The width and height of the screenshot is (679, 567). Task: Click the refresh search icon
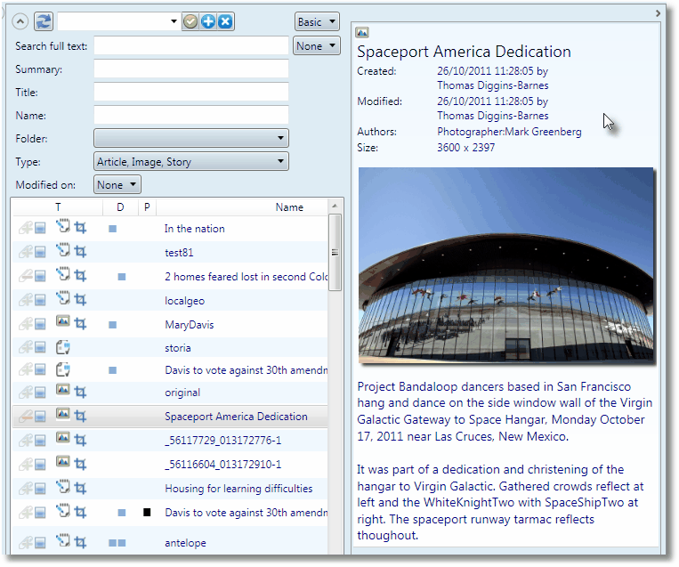44,21
